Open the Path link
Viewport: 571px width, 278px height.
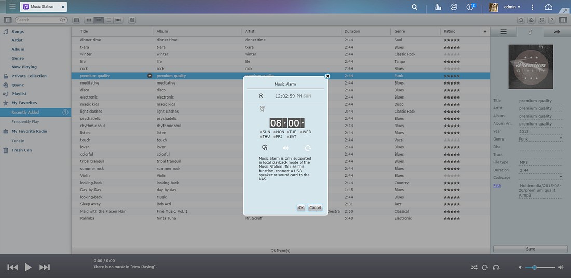[x=497, y=185]
